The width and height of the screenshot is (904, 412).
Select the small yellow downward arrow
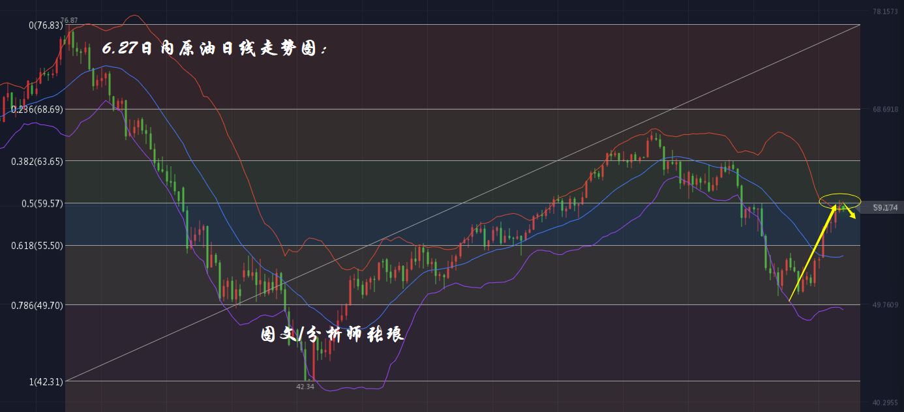click(849, 211)
